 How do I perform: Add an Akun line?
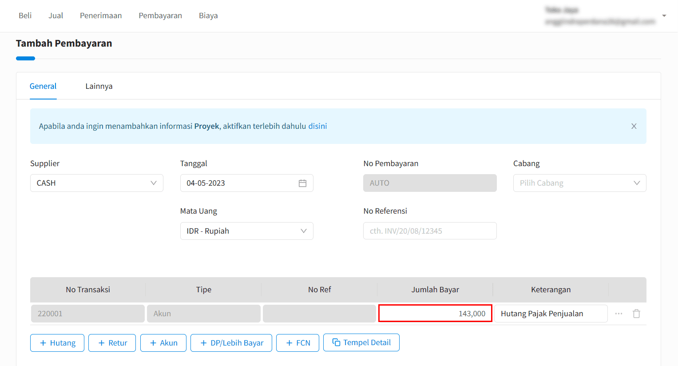[x=163, y=343]
